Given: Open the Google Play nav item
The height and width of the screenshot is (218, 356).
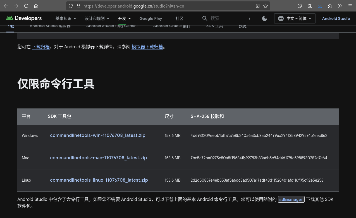Looking at the screenshot, I should [x=150, y=18].
